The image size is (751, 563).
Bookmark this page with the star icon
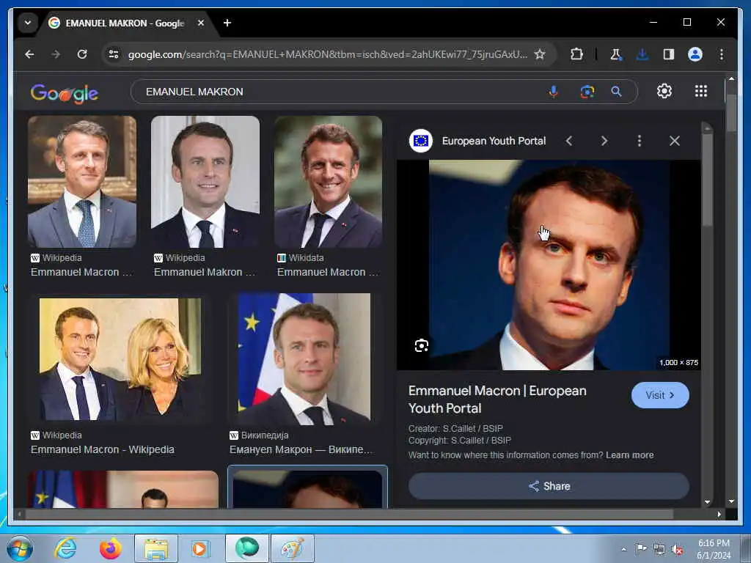pos(540,54)
